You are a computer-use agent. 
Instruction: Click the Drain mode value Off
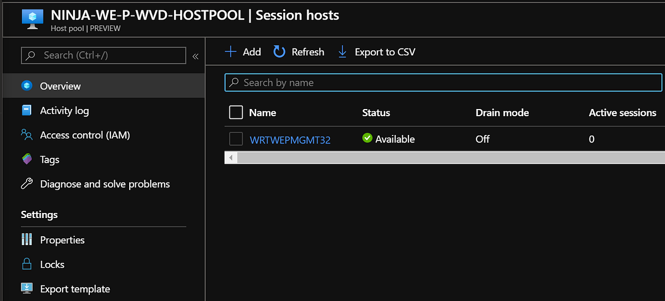pyautogui.click(x=483, y=139)
